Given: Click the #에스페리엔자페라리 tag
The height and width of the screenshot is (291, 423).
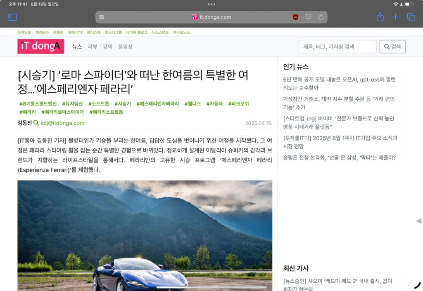Looking at the screenshot, I should point(157,103).
